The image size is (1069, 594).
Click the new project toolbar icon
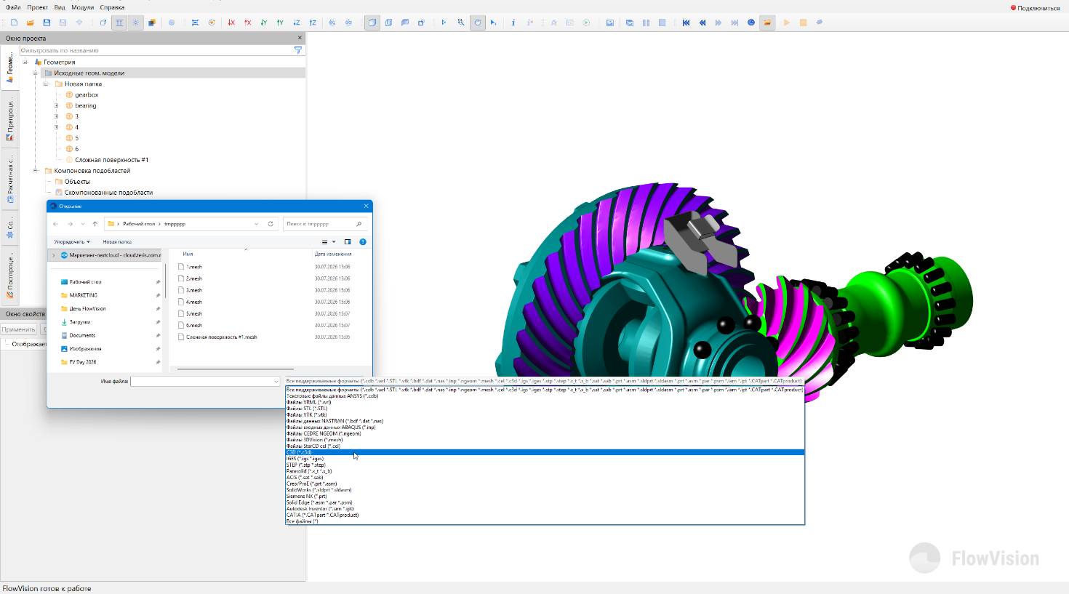[14, 23]
